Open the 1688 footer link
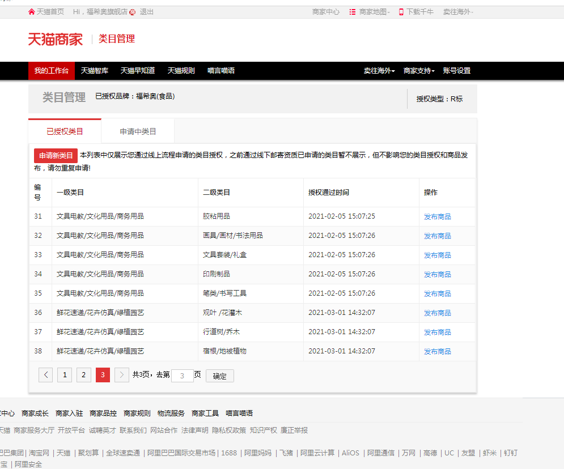Screen dimensions: 564x469 pos(229,453)
